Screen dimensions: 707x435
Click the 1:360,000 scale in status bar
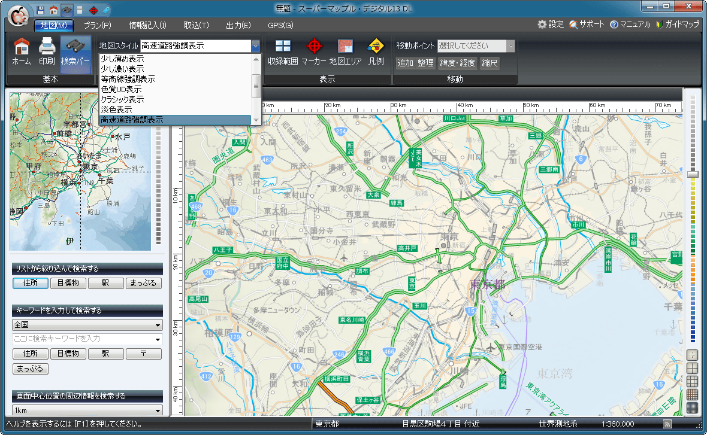point(618,424)
